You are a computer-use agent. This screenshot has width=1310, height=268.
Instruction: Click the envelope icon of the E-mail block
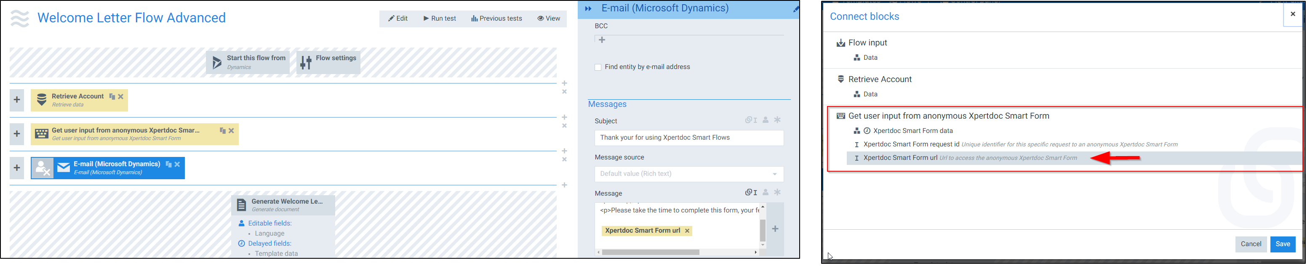(64, 168)
